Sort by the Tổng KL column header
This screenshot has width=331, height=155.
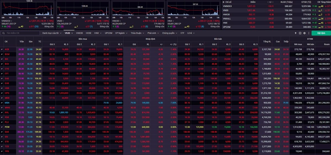click(267, 41)
